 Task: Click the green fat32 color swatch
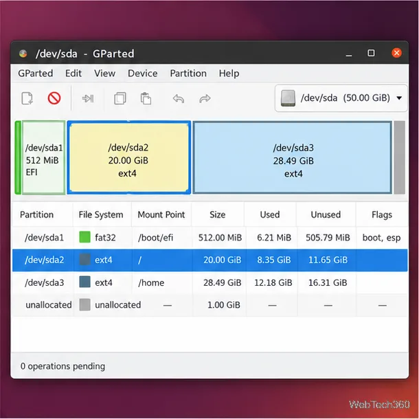pos(85,237)
